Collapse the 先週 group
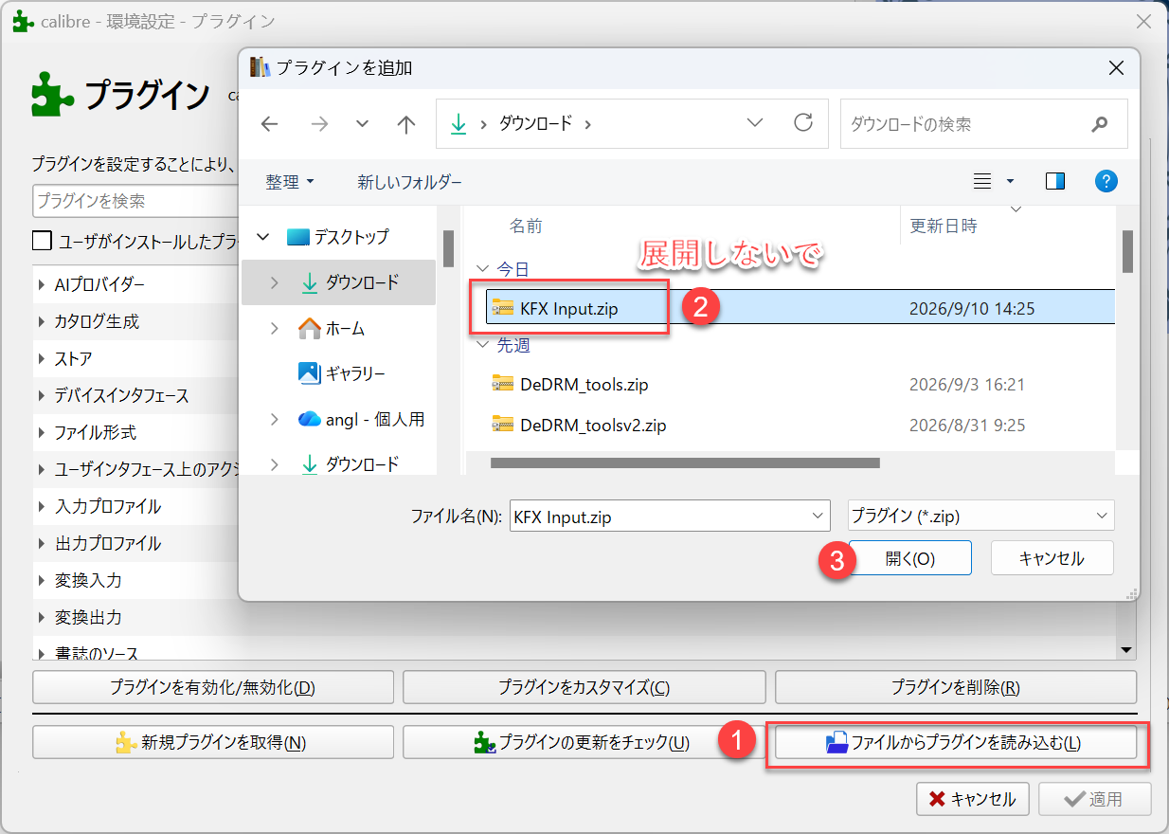1169x834 pixels. point(482,346)
